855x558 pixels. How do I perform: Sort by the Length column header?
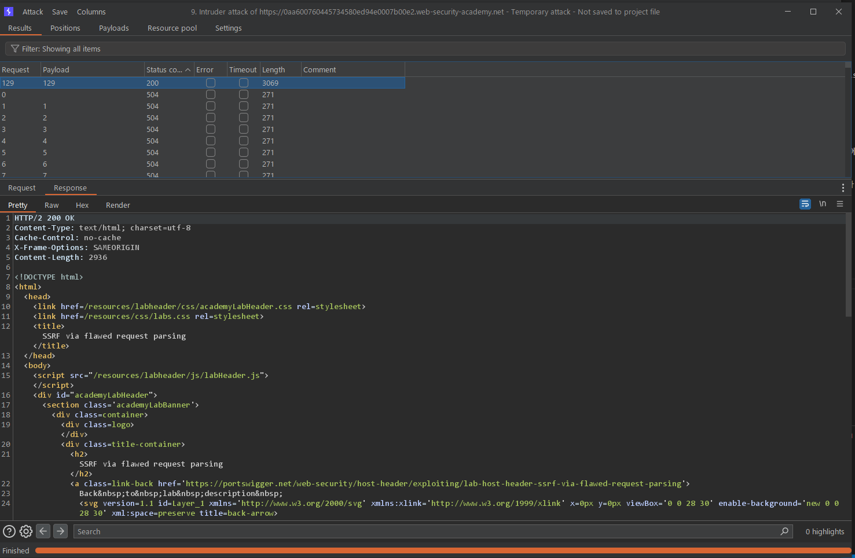click(281, 69)
